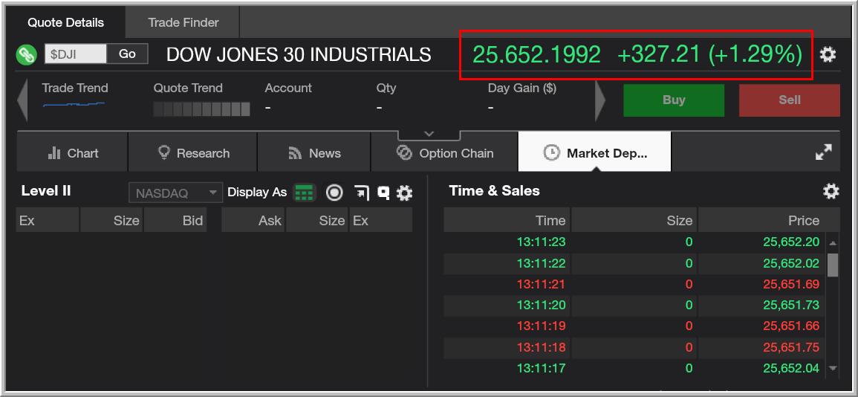Switch to Quote Details tab
The height and width of the screenshot is (397, 858).
[65, 22]
